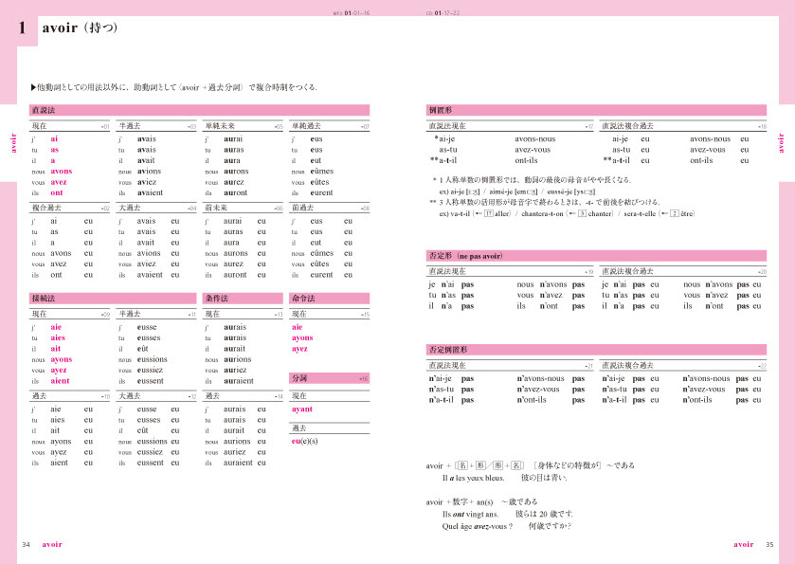Click the '複合過去' heading under 直説法
Viewport: 795px width, 564px height.
46,208
